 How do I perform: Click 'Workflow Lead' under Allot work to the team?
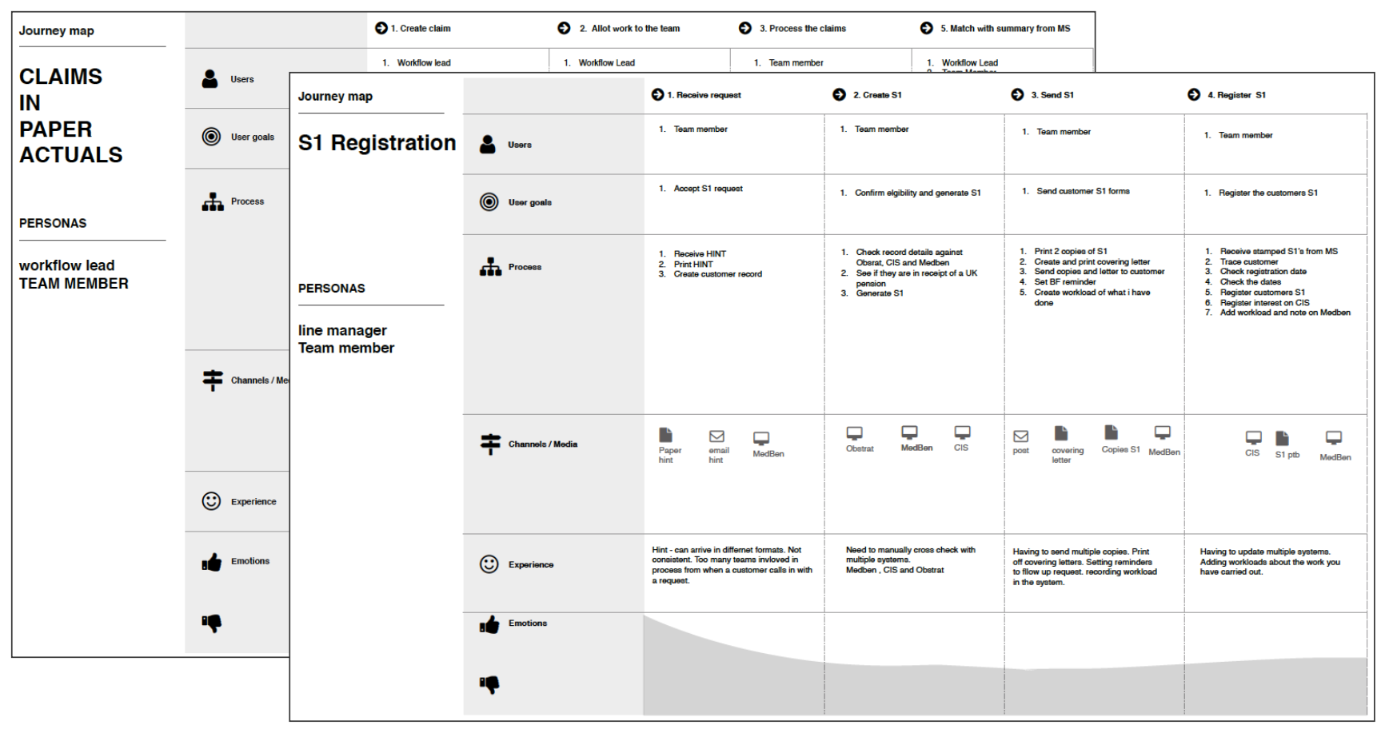tap(606, 62)
